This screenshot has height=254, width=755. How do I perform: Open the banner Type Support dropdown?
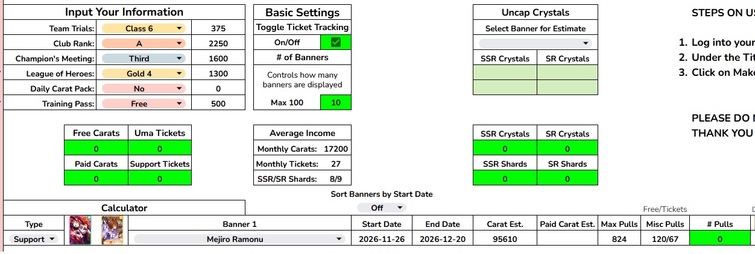pyautogui.click(x=34, y=239)
